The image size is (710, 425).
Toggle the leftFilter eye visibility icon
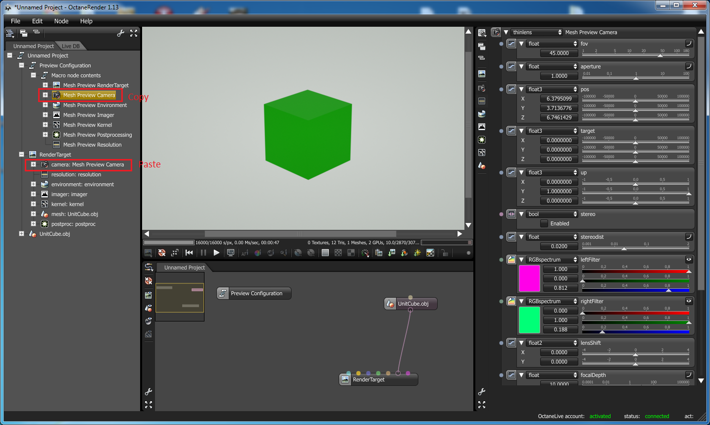[x=688, y=260]
